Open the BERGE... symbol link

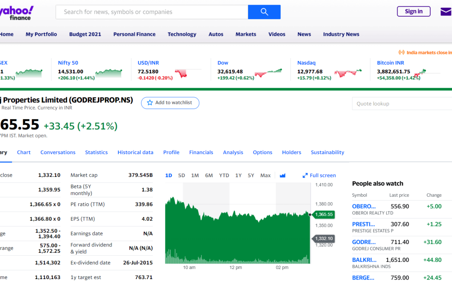coord(363,278)
